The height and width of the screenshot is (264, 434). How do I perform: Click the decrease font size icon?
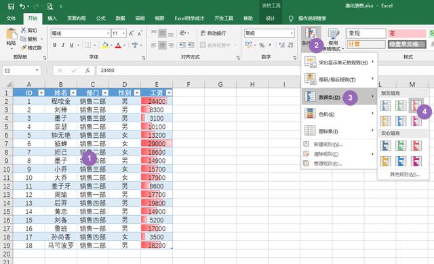pyautogui.click(x=140, y=33)
